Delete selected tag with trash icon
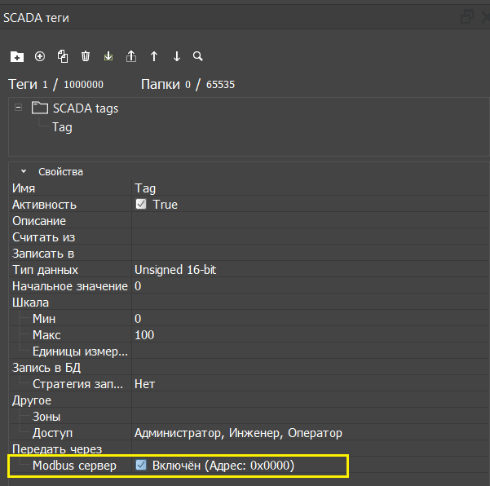 pos(86,56)
